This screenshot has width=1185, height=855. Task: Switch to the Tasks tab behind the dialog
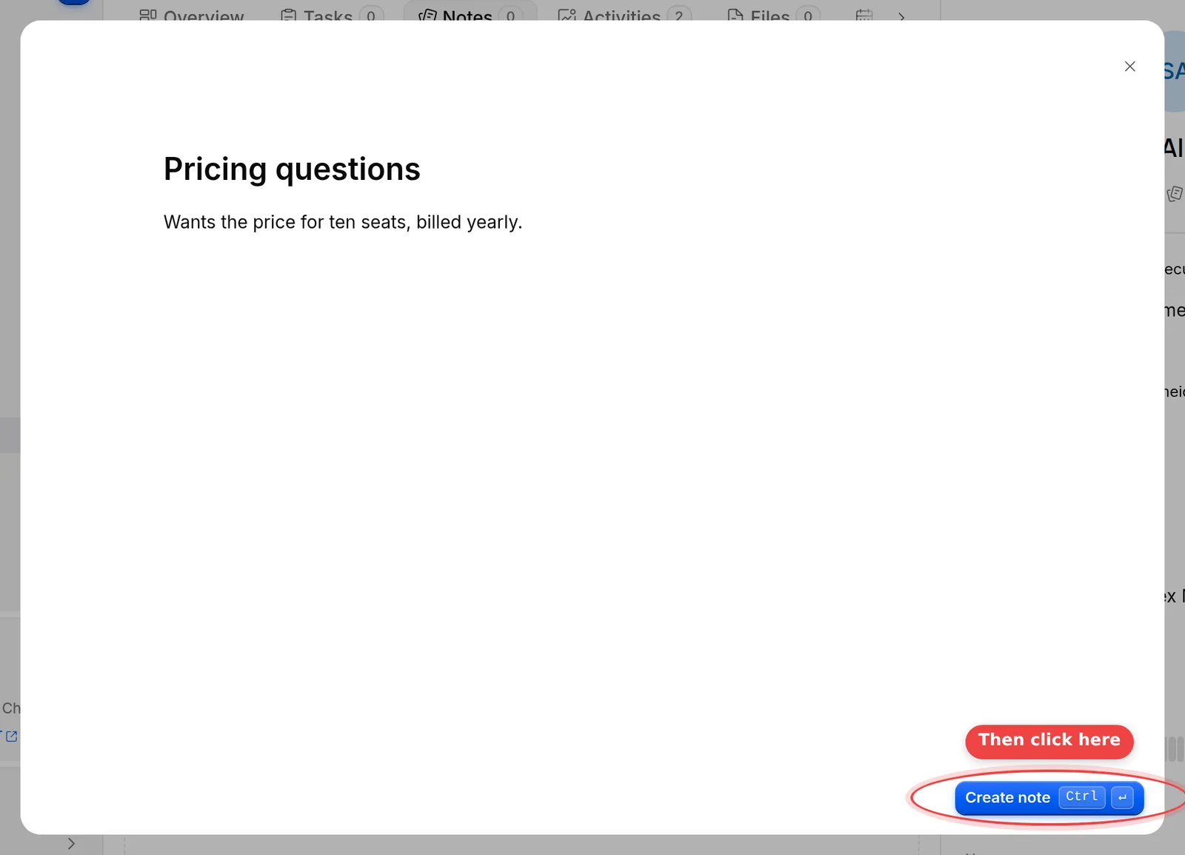click(x=332, y=14)
